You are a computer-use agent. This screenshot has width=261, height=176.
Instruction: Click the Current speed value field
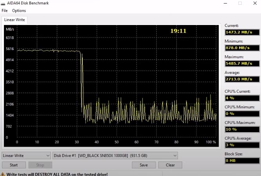(x=242, y=32)
